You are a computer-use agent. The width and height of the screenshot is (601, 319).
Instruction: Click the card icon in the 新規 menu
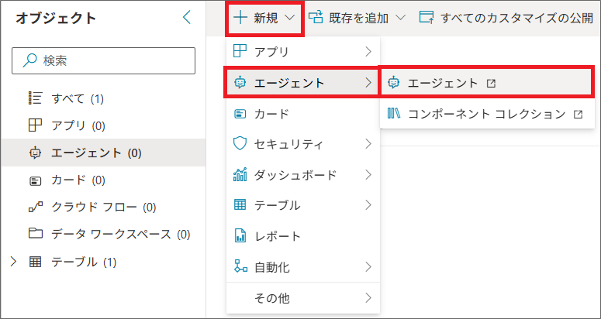point(240,114)
